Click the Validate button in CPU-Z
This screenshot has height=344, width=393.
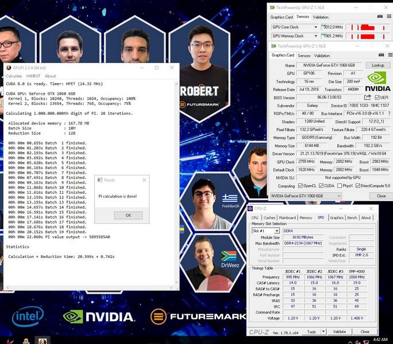coord(340,331)
